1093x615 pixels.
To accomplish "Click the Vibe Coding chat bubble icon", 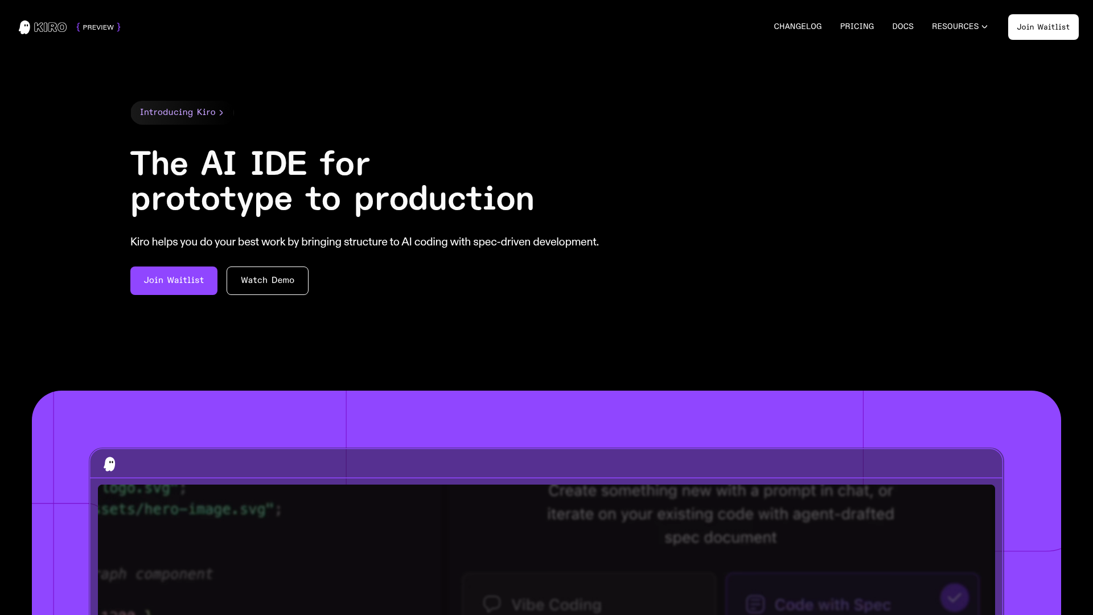I will pyautogui.click(x=492, y=604).
